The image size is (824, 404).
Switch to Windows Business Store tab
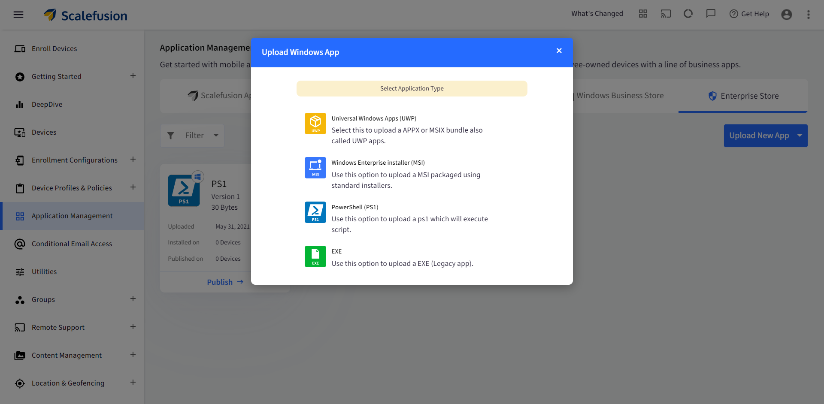620,96
